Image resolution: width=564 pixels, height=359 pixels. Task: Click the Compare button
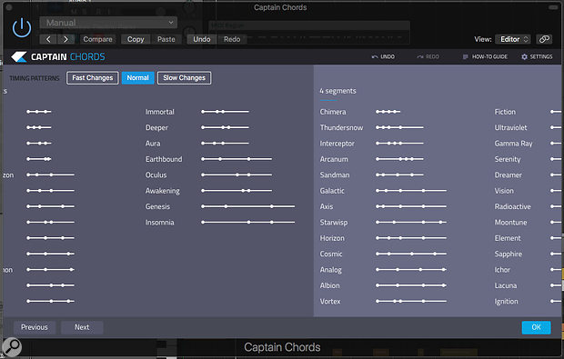(x=98, y=39)
